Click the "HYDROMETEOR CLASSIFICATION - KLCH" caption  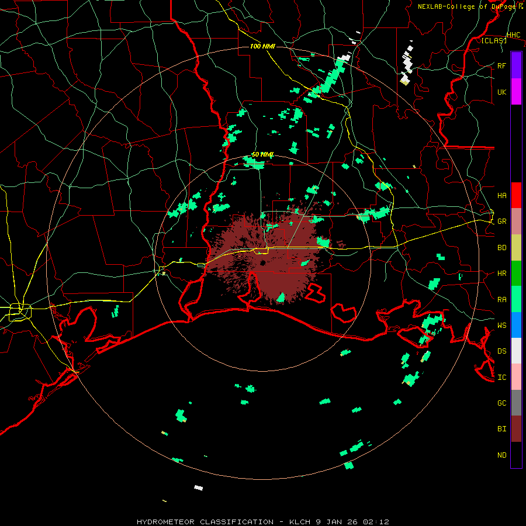[225, 522]
